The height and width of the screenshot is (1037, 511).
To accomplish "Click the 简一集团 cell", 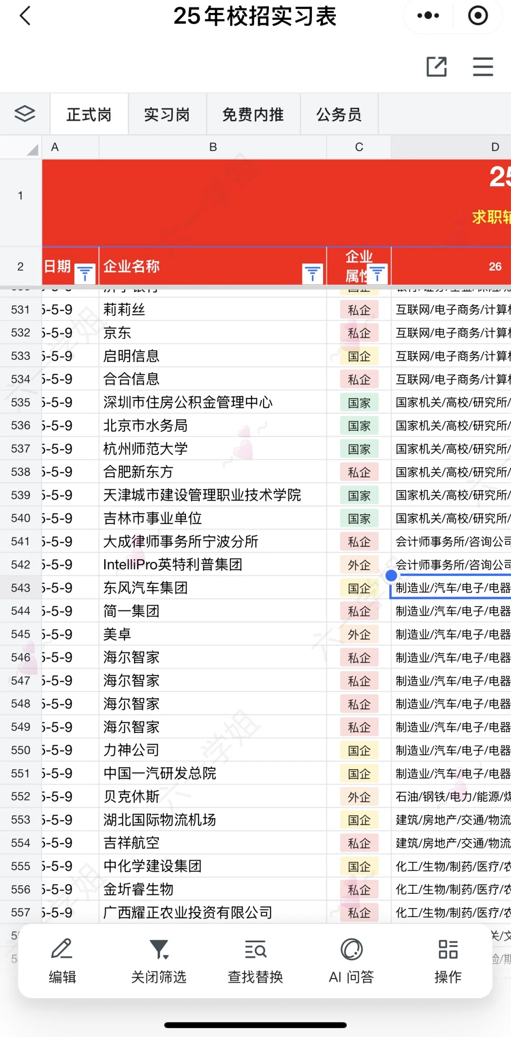I will pyautogui.click(x=213, y=611).
